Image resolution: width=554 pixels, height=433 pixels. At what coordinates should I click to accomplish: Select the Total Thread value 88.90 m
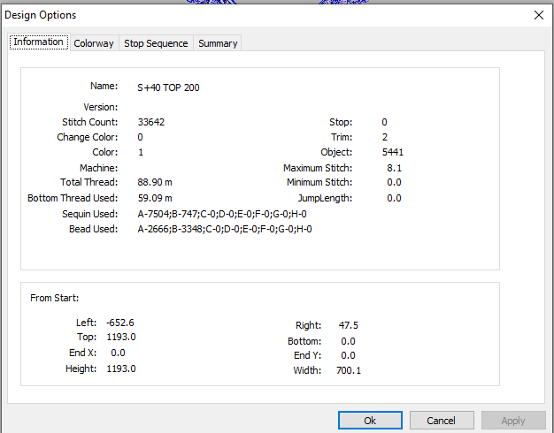(155, 182)
